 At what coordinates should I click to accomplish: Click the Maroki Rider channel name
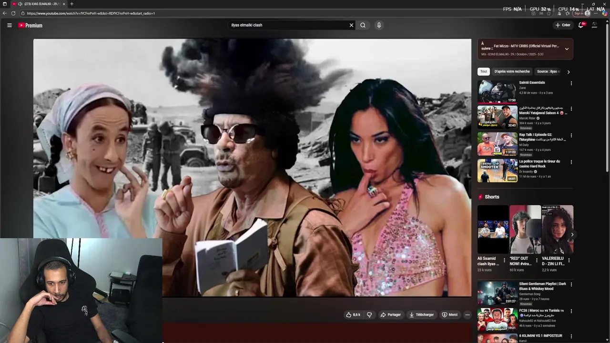[528, 118]
